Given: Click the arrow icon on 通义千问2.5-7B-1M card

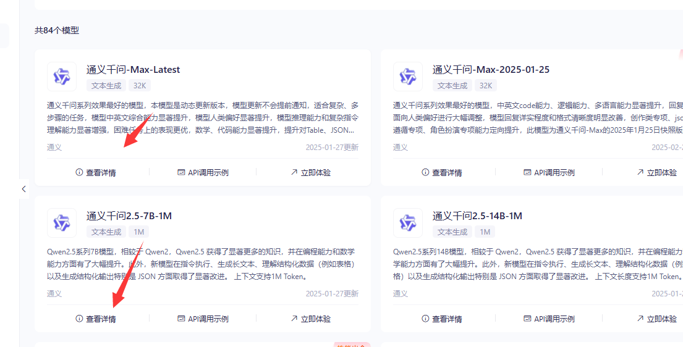Looking at the screenshot, I should click(x=294, y=318).
